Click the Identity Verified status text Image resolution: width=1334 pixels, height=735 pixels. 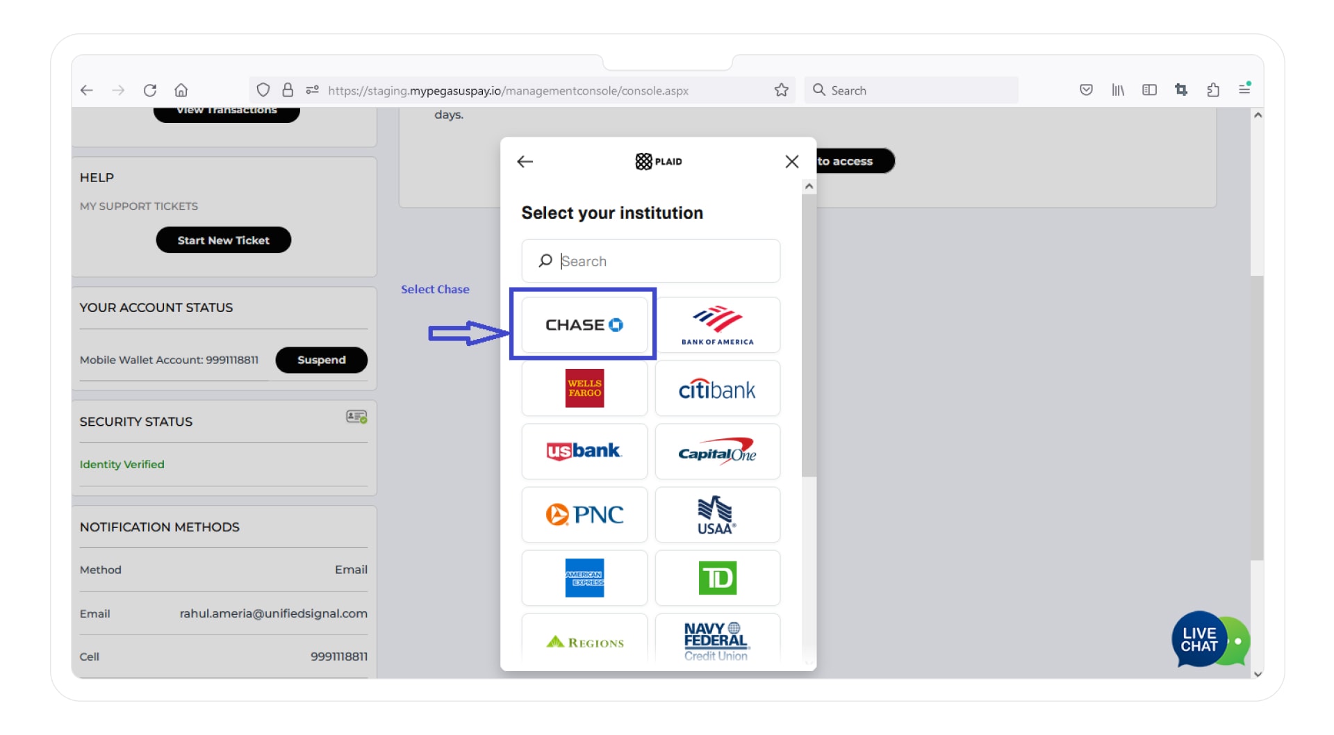tap(122, 465)
